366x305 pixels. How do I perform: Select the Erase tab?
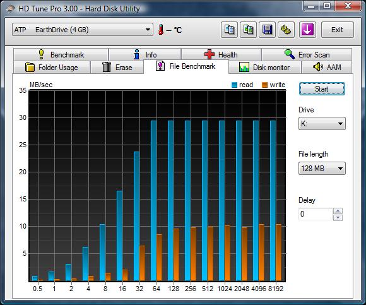(117, 68)
